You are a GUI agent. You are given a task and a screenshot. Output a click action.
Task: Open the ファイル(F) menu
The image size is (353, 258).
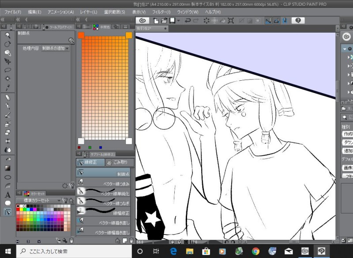click(x=13, y=12)
